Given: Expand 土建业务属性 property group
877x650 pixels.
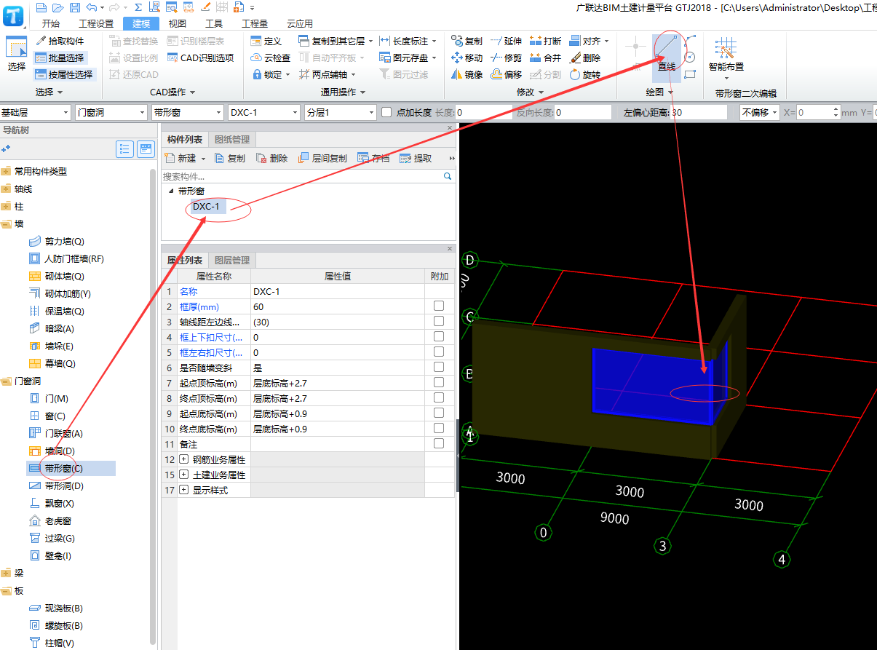Looking at the screenshot, I should 183,475.
